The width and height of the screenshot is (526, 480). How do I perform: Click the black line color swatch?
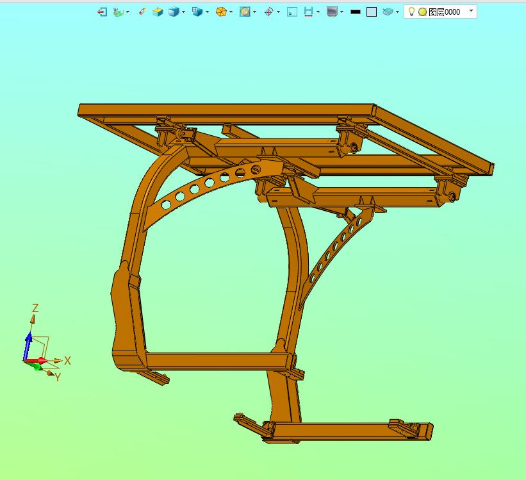pos(355,12)
